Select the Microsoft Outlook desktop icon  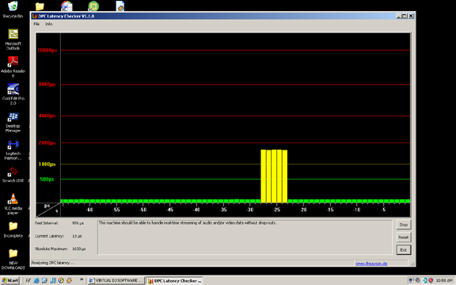coord(13,40)
